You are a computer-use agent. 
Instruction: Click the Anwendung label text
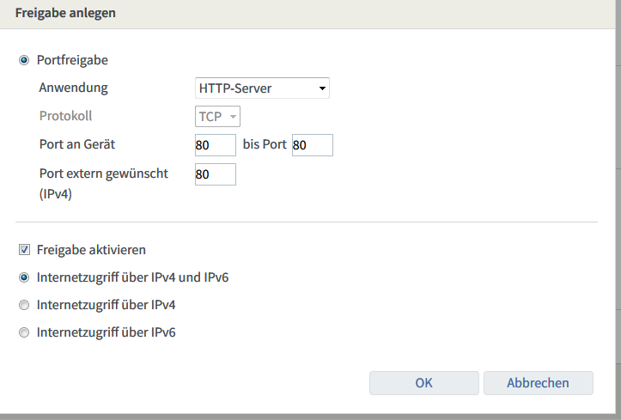(x=74, y=88)
